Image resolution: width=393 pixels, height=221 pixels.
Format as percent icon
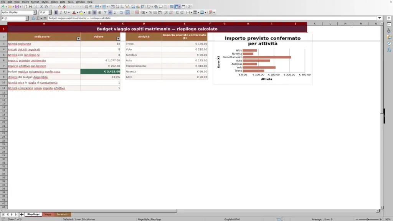(x=150, y=12)
